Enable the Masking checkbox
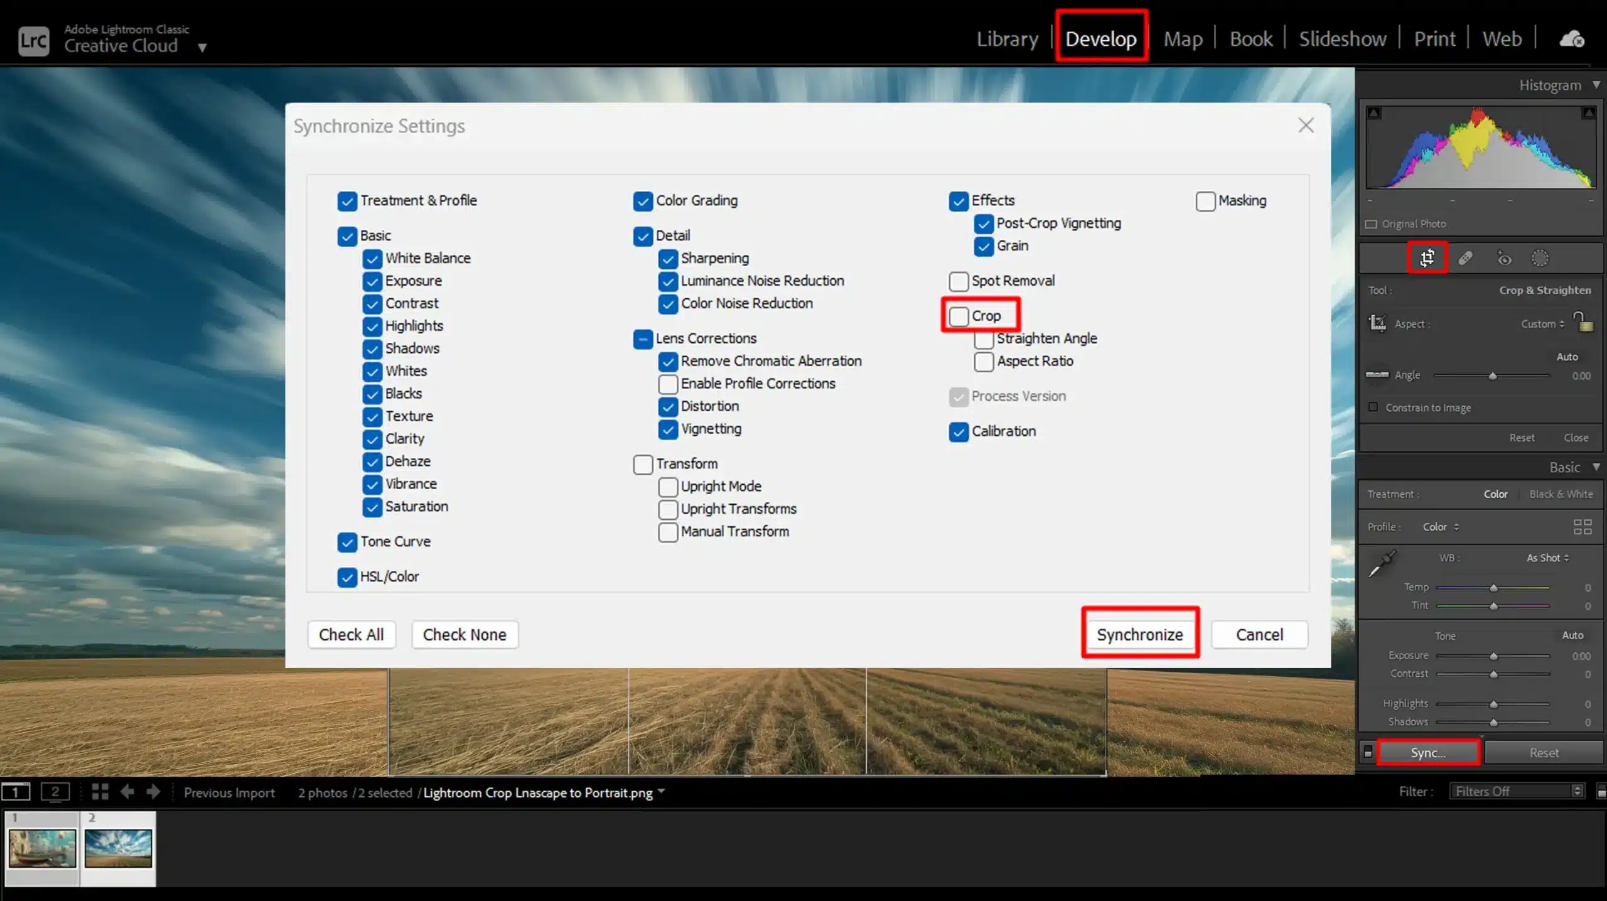Screen dimensions: 1607x901 (x=1205, y=200)
